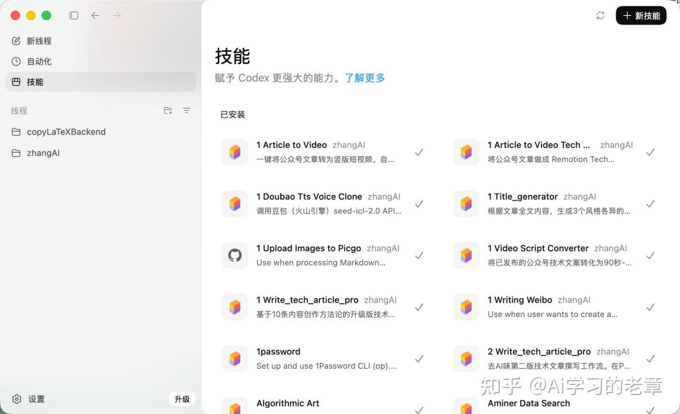The image size is (680, 414).
Task: Open 新线程 in the sidebar
Action: click(101, 41)
